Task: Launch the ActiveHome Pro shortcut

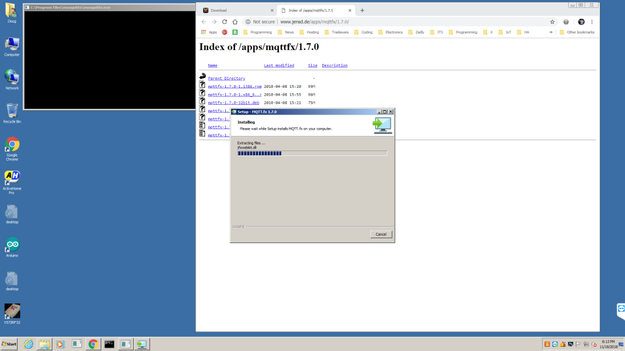Action: (x=12, y=182)
